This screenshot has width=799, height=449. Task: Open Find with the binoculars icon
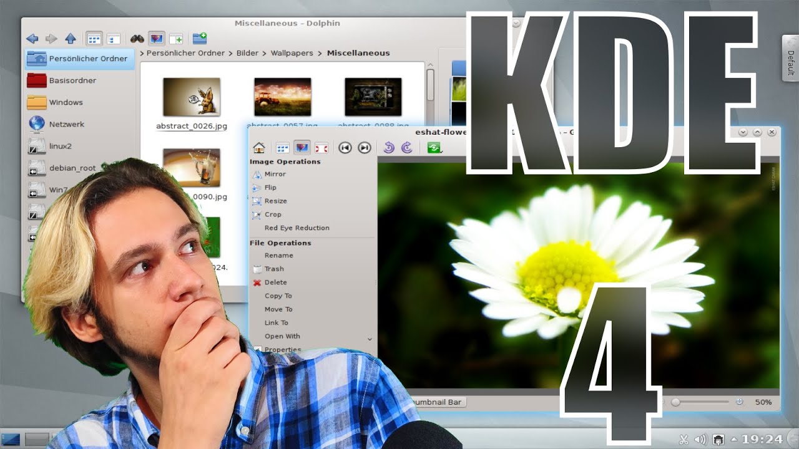pyautogui.click(x=137, y=39)
